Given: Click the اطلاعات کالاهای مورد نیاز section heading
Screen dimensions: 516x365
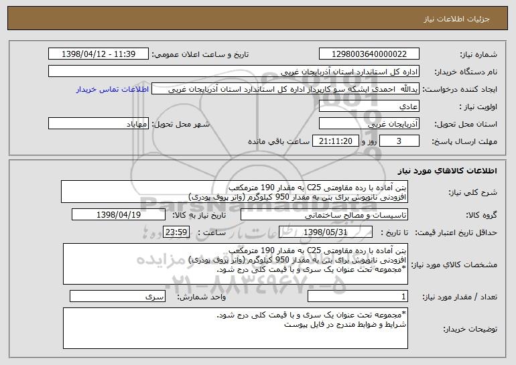Looking at the screenshot, I should click(x=447, y=171).
